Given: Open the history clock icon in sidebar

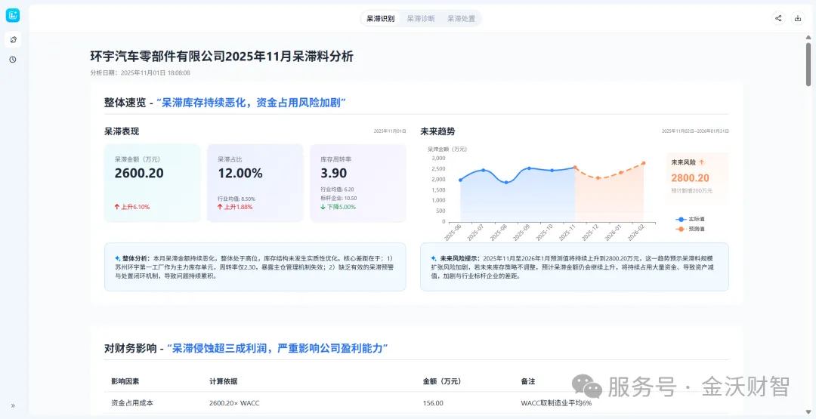Looking at the screenshot, I should click(x=13, y=59).
